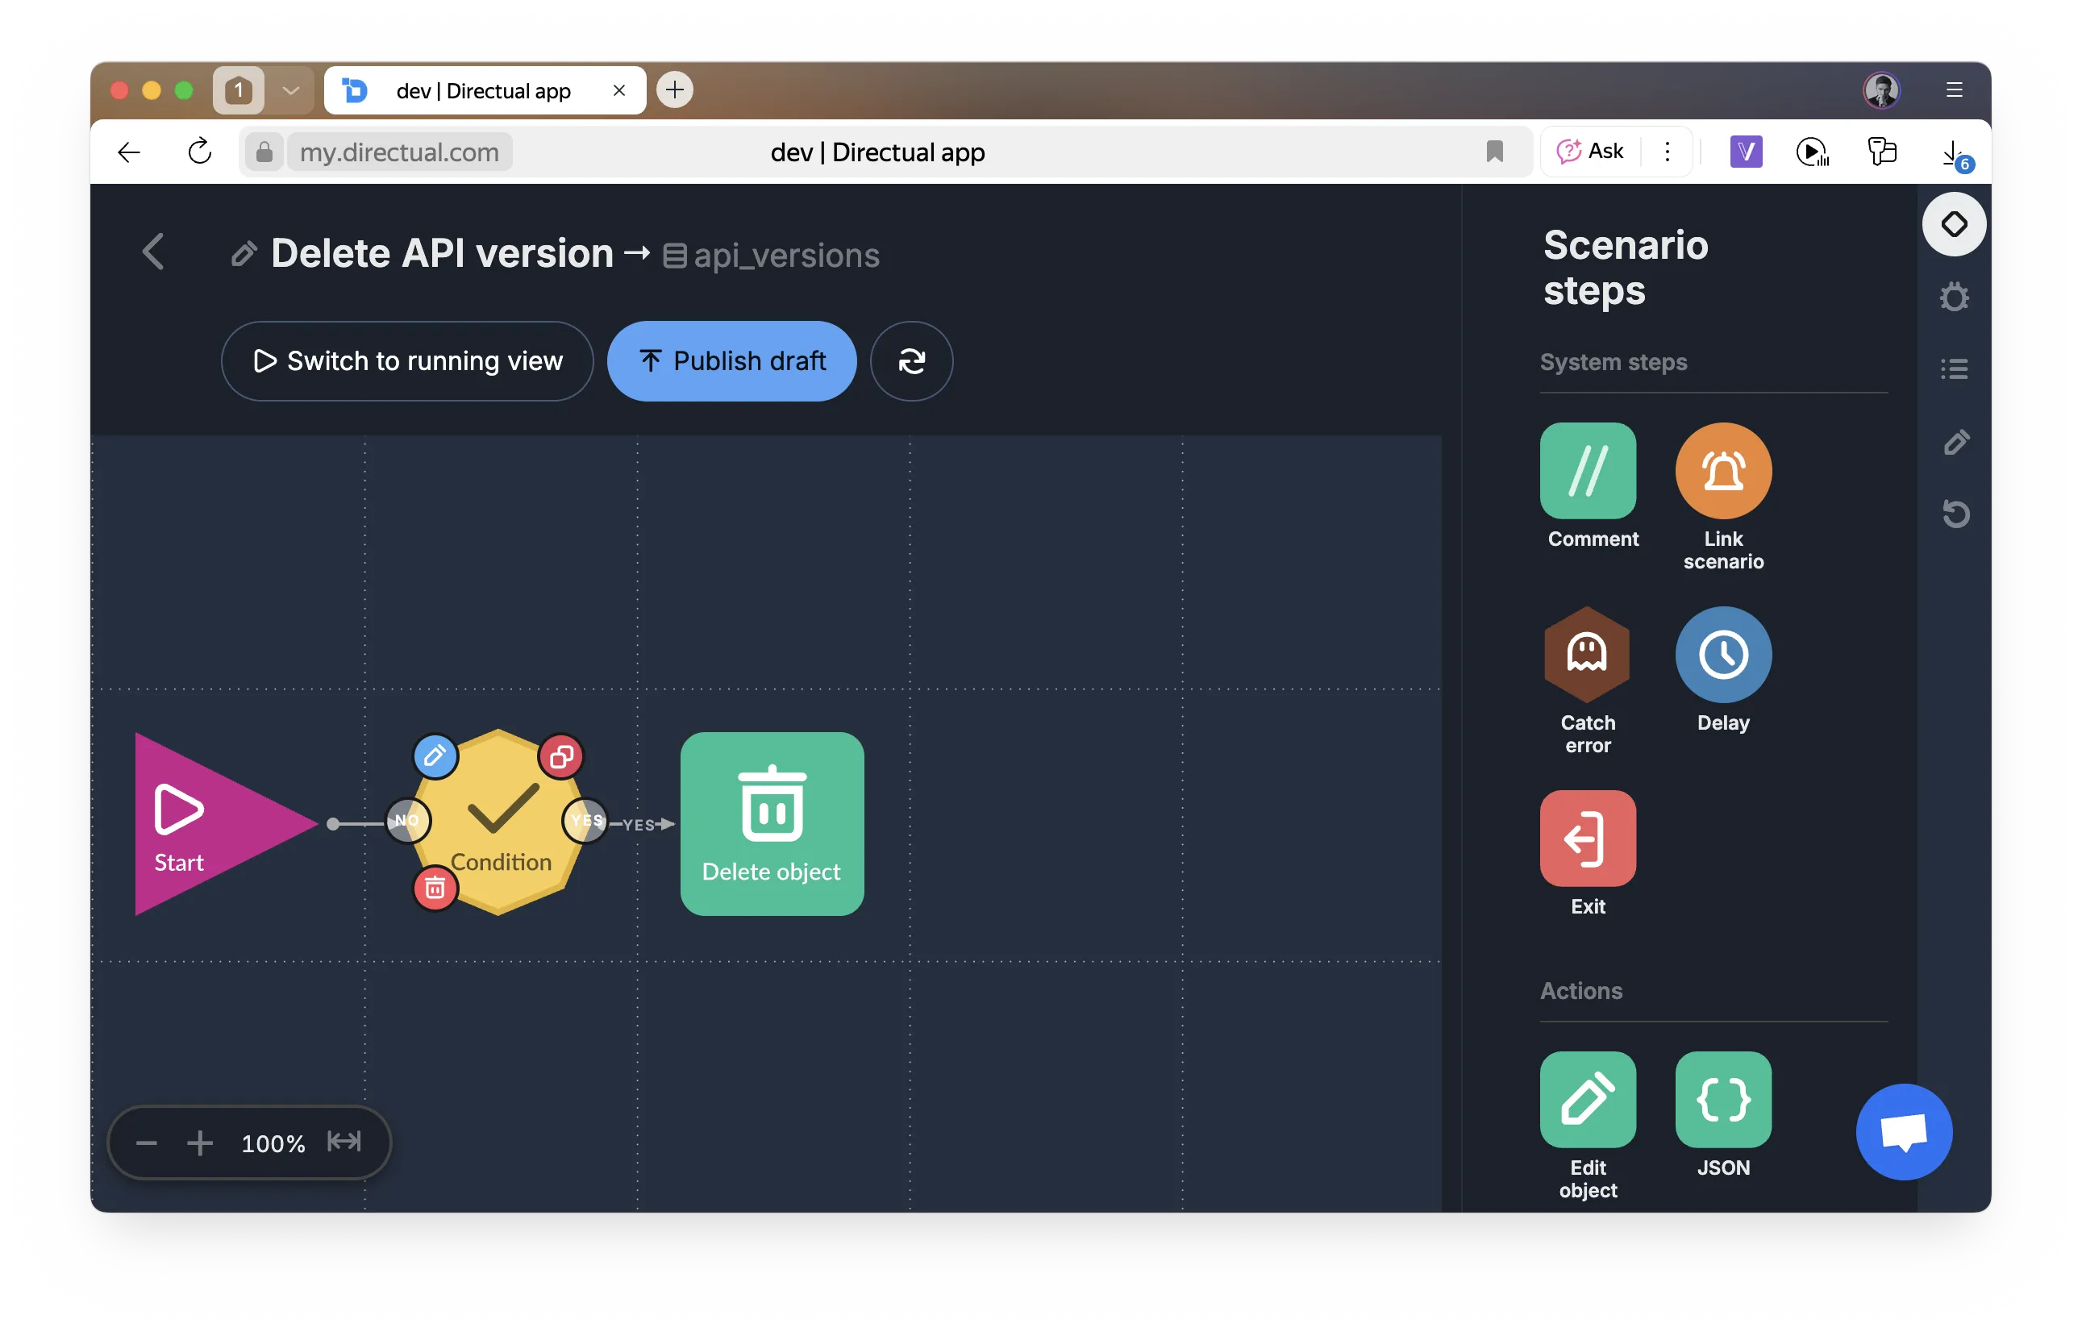The image size is (2082, 1332).
Task: Select the JSON action icon
Action: [1722, 1099]
